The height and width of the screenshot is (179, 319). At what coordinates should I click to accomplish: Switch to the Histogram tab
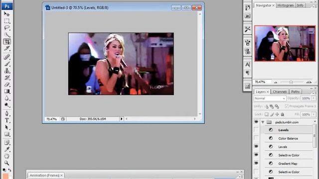286,5
